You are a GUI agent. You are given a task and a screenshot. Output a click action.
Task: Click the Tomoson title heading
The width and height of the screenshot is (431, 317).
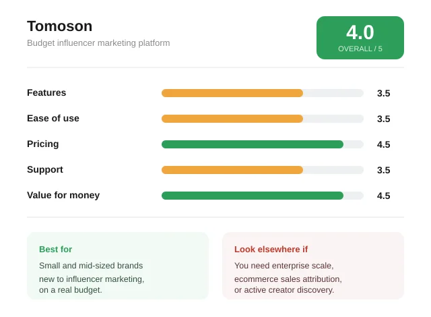[60, 26]
